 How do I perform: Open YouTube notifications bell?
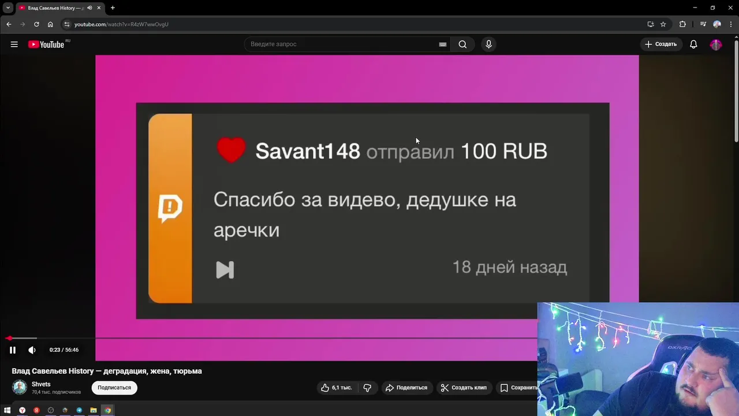pos(693,44)
